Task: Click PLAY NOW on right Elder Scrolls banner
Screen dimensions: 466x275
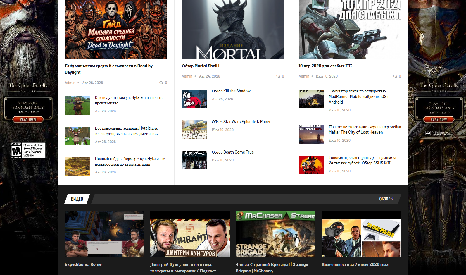Action: tap(439, 119)
